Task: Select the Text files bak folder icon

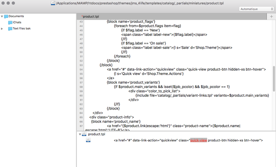Action: (10, 29)
